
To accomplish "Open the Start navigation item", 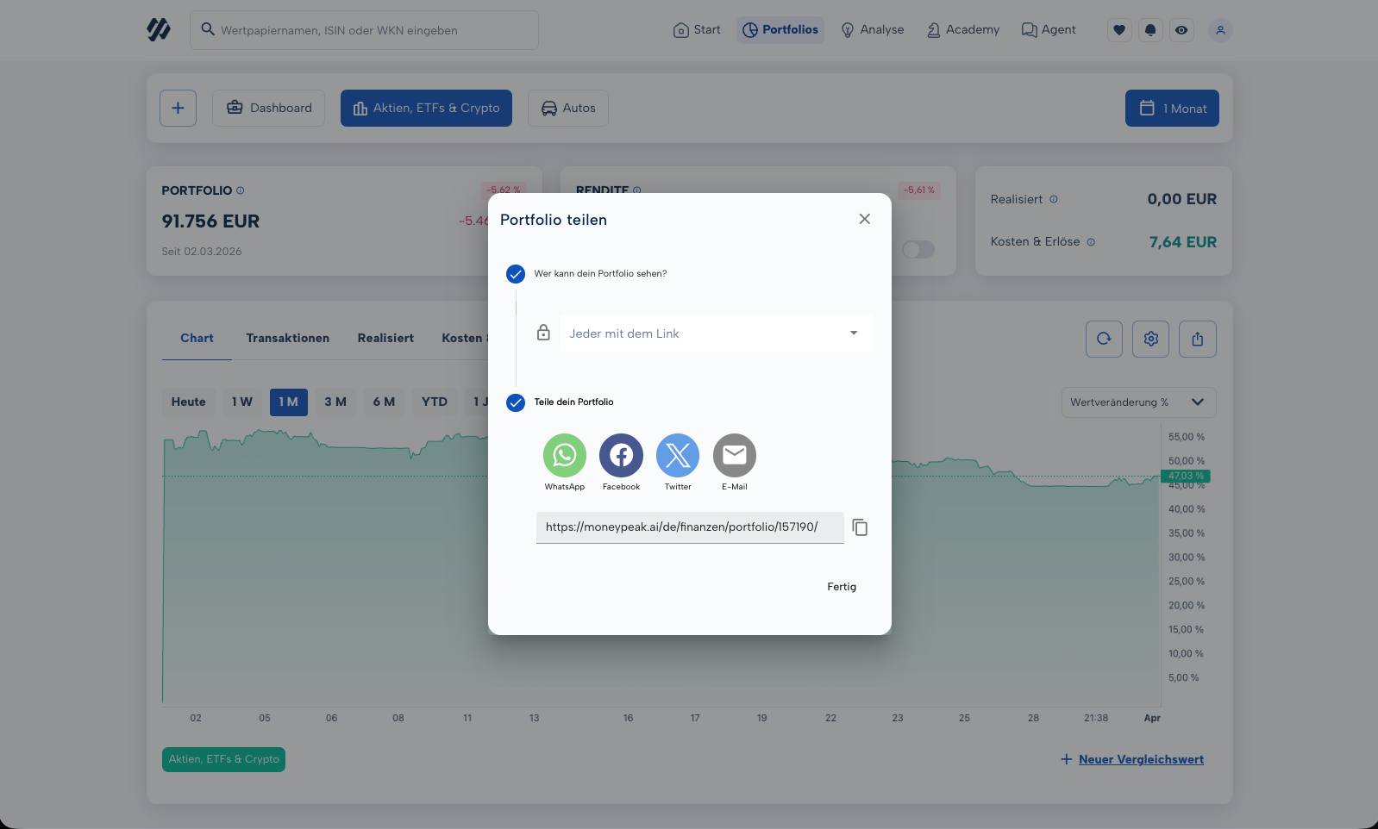I will coord(697,30).
